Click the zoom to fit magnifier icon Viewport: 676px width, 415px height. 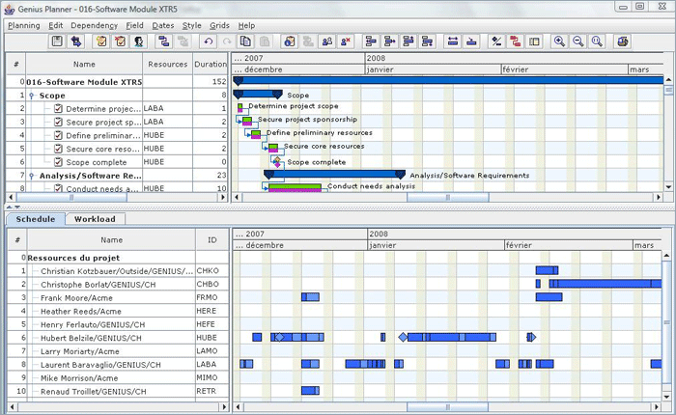click(597, 41)
